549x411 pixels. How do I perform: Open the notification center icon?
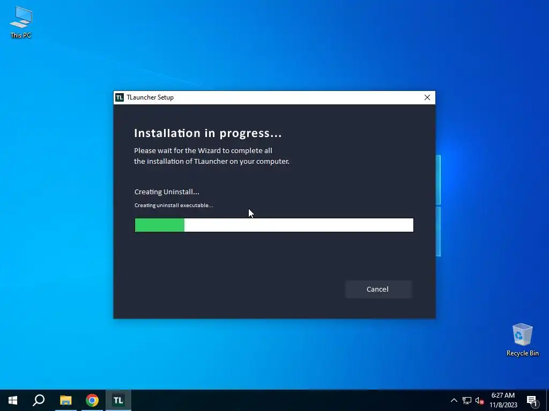[x=532, y=400]
